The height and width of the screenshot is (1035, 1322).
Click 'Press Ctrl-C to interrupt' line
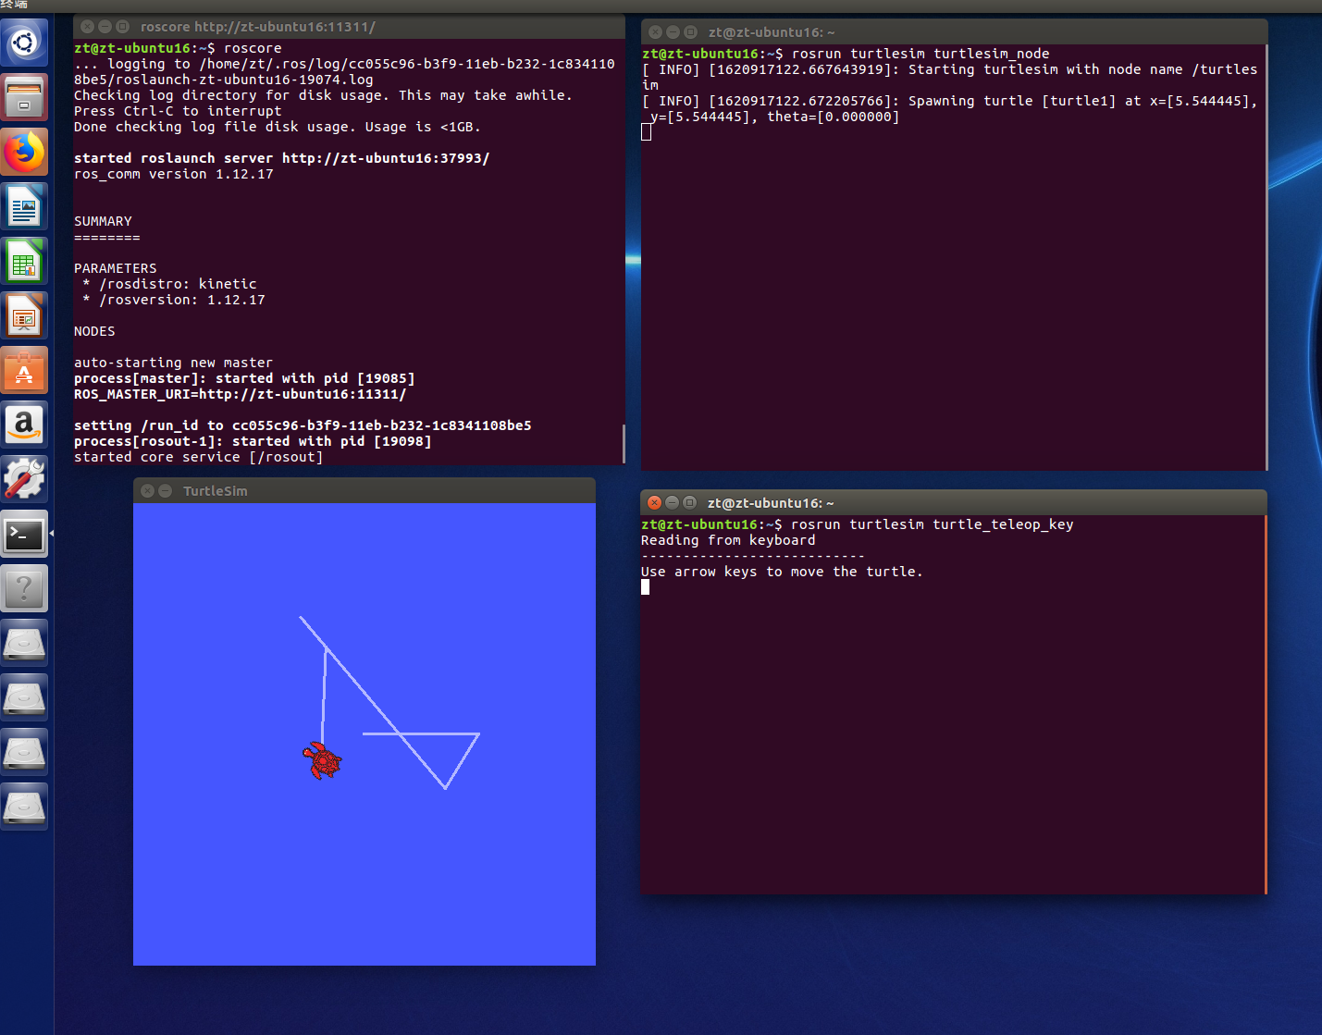click(178, 111)
